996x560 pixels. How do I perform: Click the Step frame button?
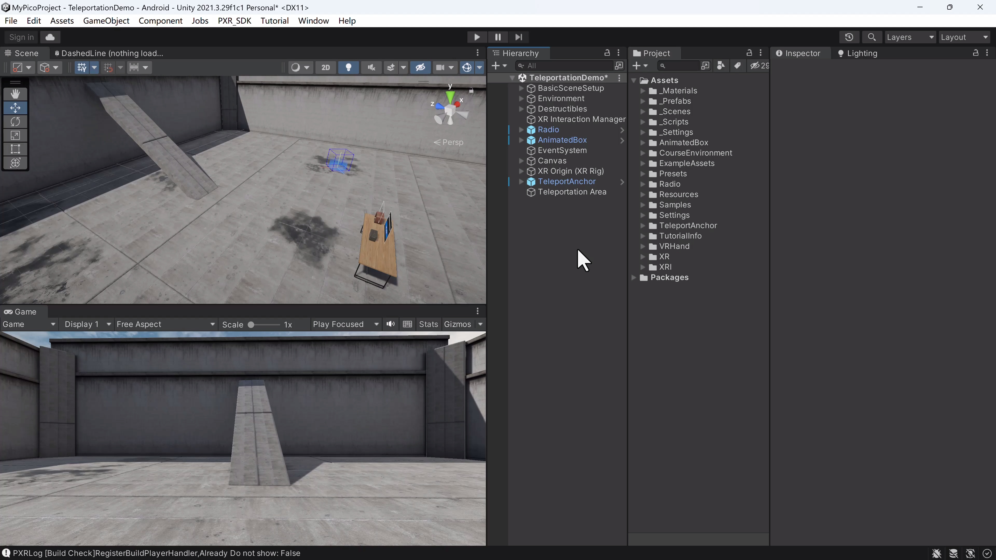click(518, 37)
